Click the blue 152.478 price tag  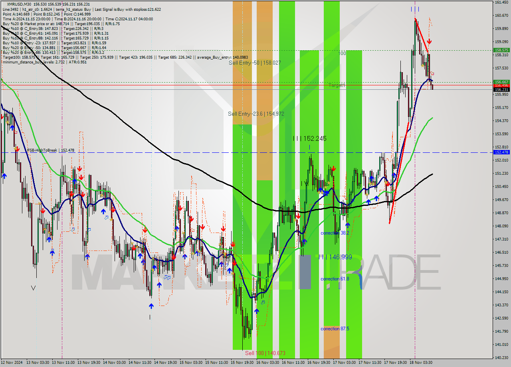(x=501, y=152)
